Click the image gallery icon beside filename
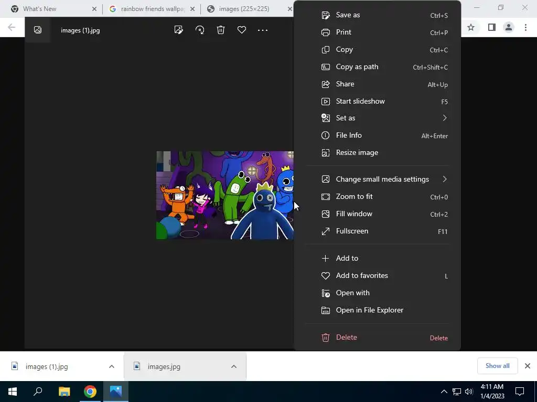Image resolution: width=537 pixels, height=402 pixels. (x=38, y=30)
